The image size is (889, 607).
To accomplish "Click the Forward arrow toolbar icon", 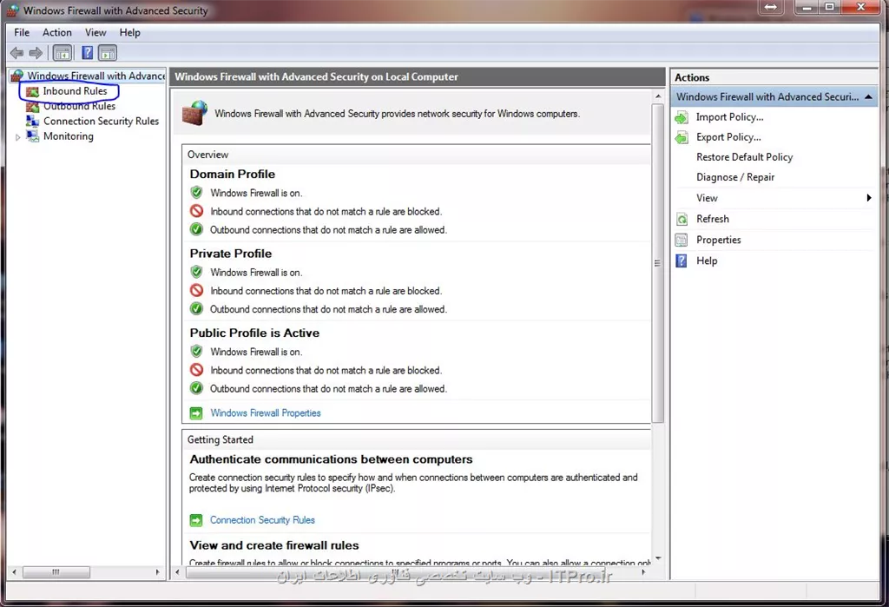I will coord(36,53).
